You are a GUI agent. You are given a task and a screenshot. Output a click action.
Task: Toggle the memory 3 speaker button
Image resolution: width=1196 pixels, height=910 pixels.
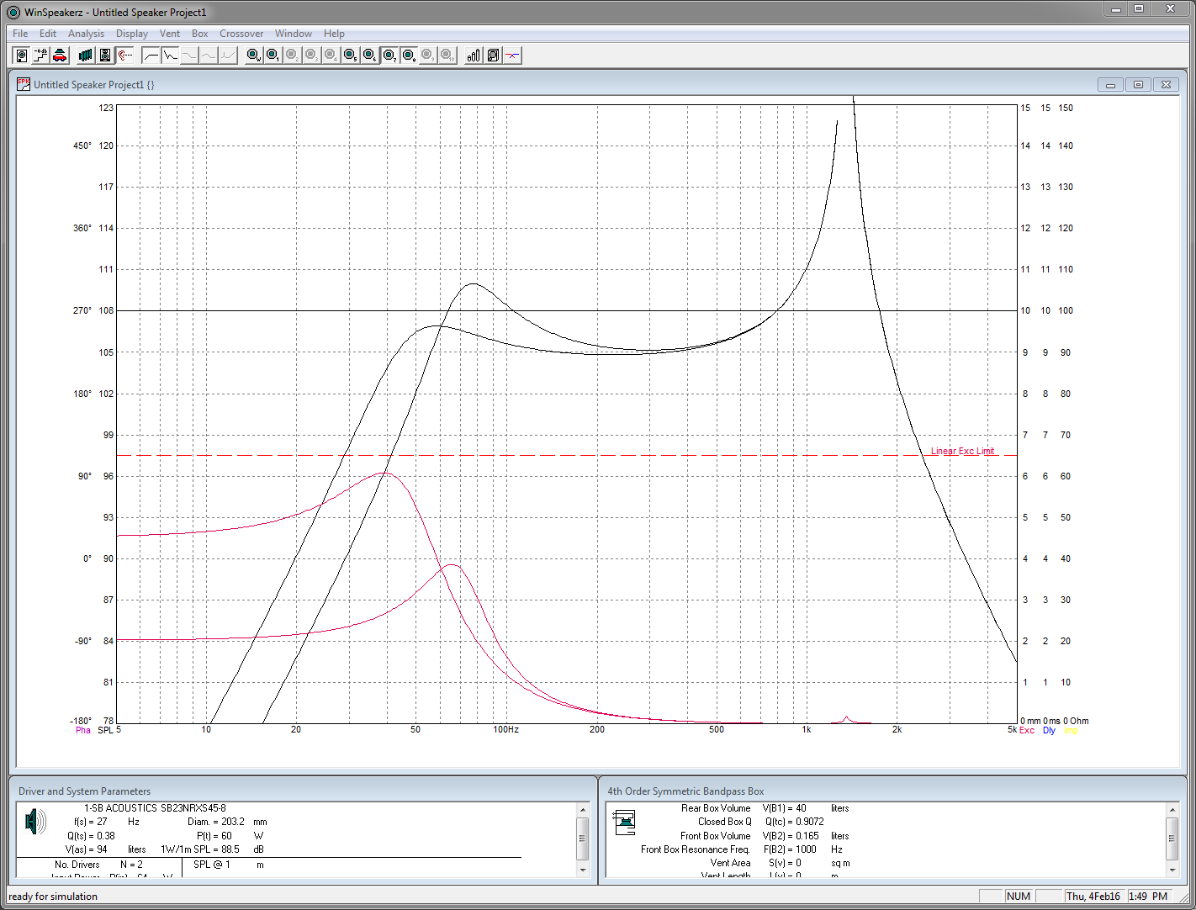[312, 56]
